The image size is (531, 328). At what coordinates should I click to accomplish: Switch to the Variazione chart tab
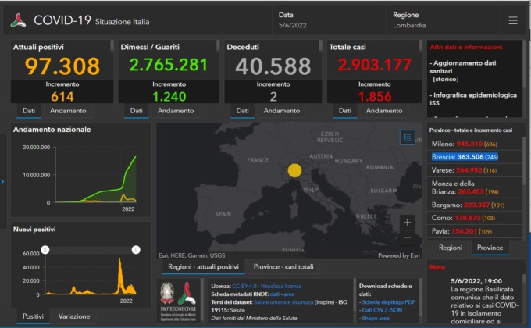(74, 316)
